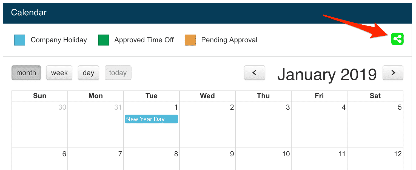This screenshot has width=416, height=170.
Task: Advance to next month arrow
Action: click(x=393, y=73)
